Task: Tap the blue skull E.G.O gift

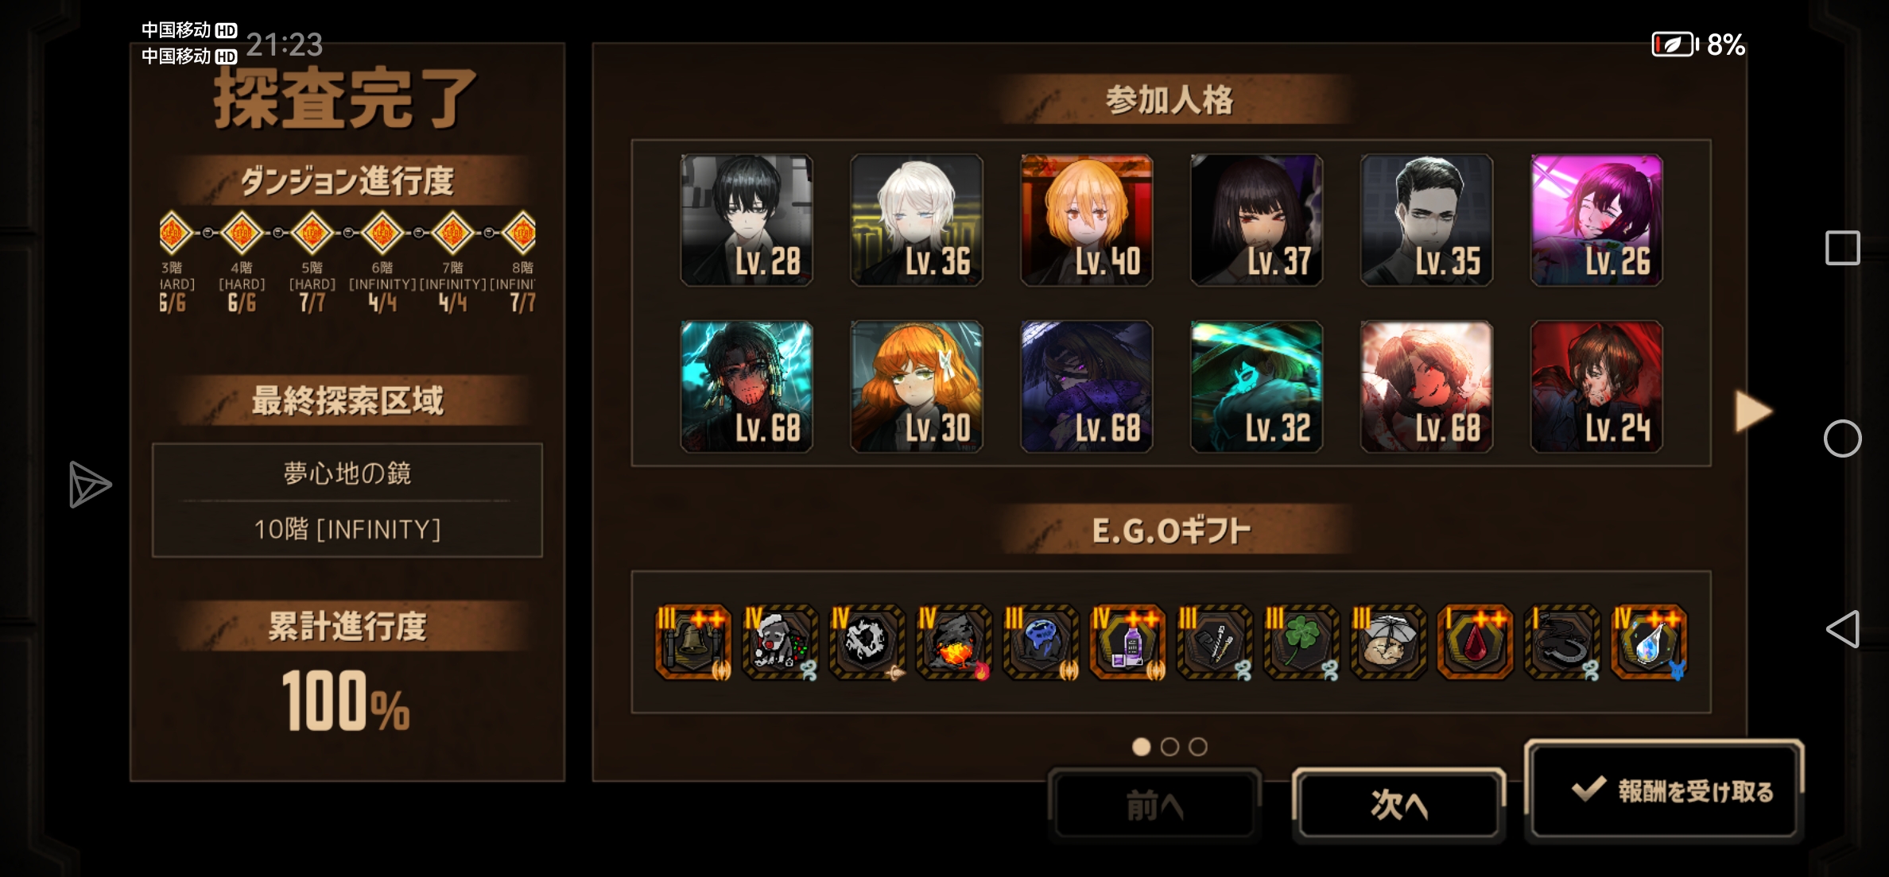Action: tap(1041, 643)
